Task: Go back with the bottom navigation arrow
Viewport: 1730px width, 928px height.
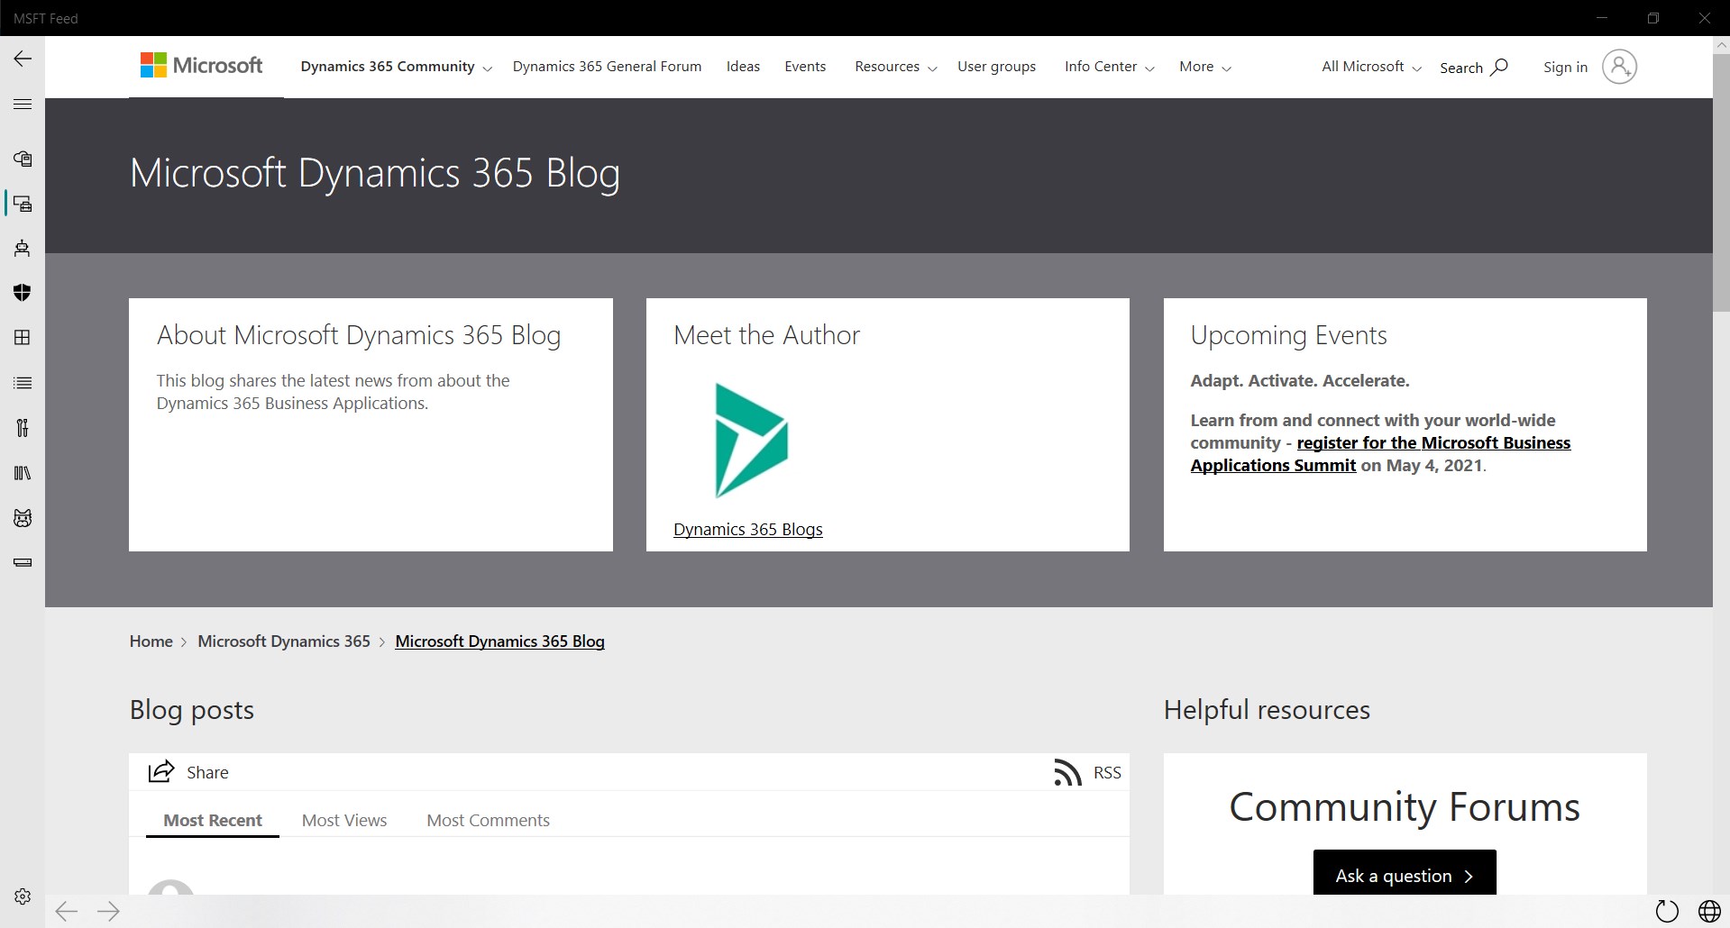Action: 67,912
